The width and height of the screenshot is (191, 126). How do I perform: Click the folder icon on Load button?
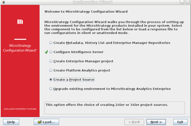point(39,122)
